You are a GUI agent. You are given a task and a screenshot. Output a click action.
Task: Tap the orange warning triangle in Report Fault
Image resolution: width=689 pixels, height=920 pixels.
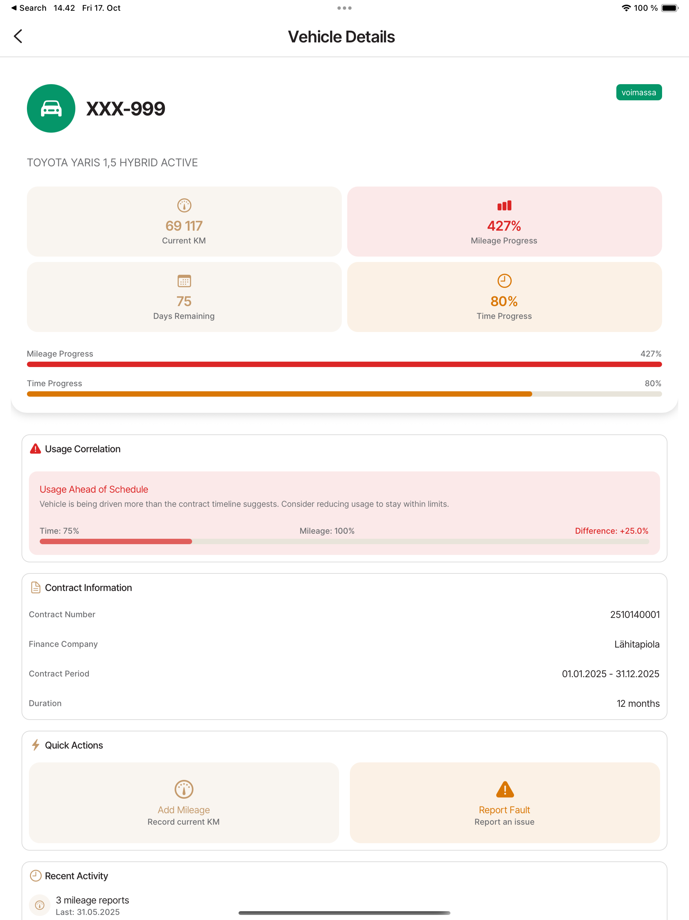click(x=505, y=789)
